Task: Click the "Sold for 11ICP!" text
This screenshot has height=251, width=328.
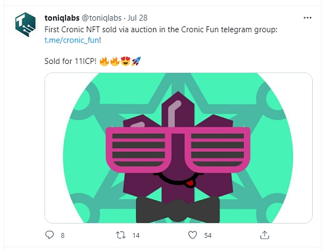Action: [x=69, y=61]
